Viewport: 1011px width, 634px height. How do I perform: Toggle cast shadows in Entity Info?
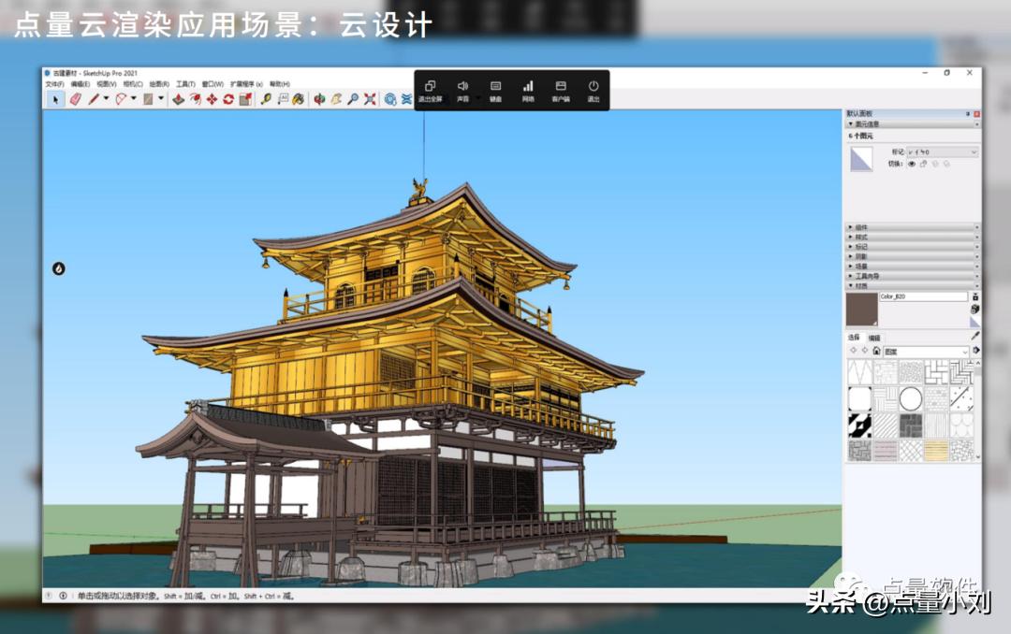tap(946, 164)
